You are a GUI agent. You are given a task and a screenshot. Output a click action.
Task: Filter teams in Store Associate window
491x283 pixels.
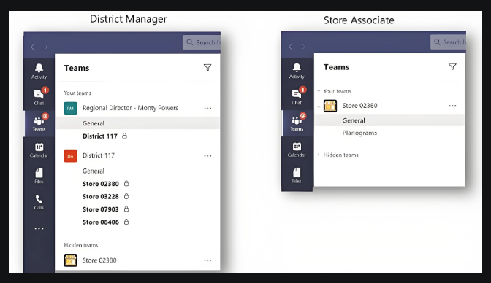point(452,66)
